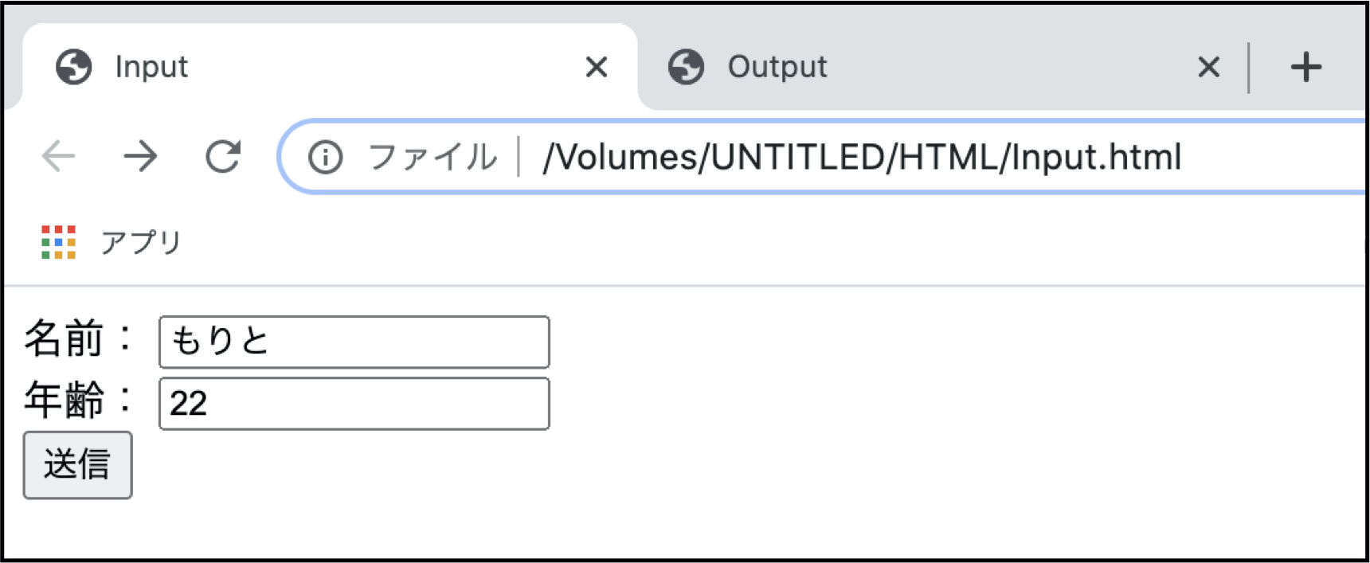Click the アプリ grid icon in bookmarks bar

click(58, 242)
